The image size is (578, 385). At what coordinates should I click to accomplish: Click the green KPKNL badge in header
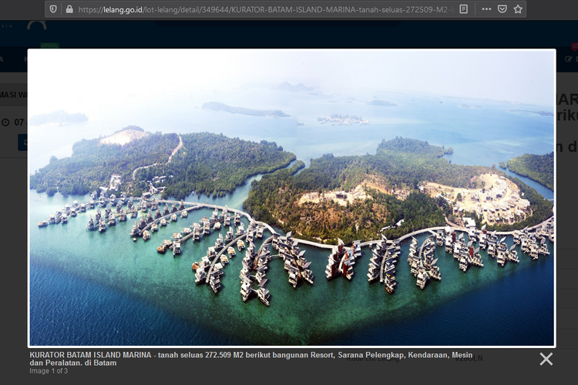click(x=50, y=44)
